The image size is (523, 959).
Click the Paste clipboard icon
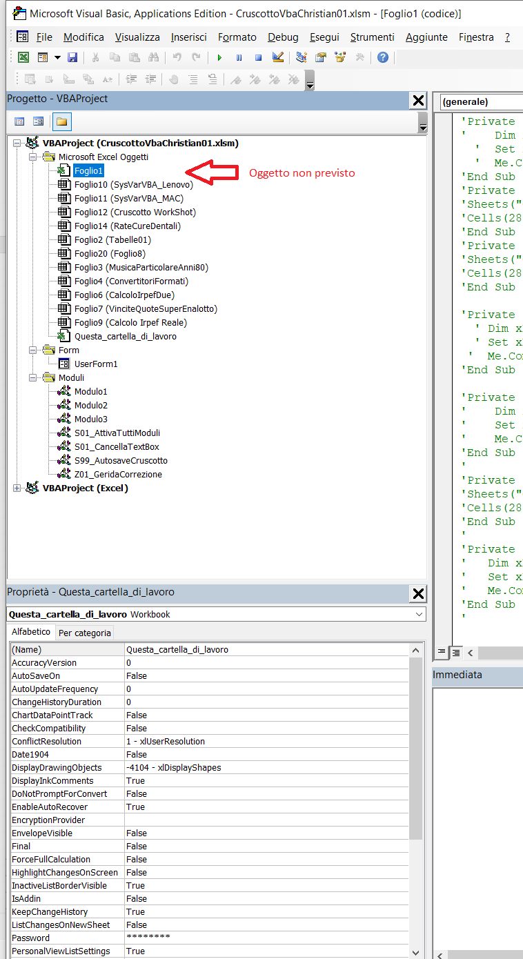pyautogui.click(x=135, y=57)
